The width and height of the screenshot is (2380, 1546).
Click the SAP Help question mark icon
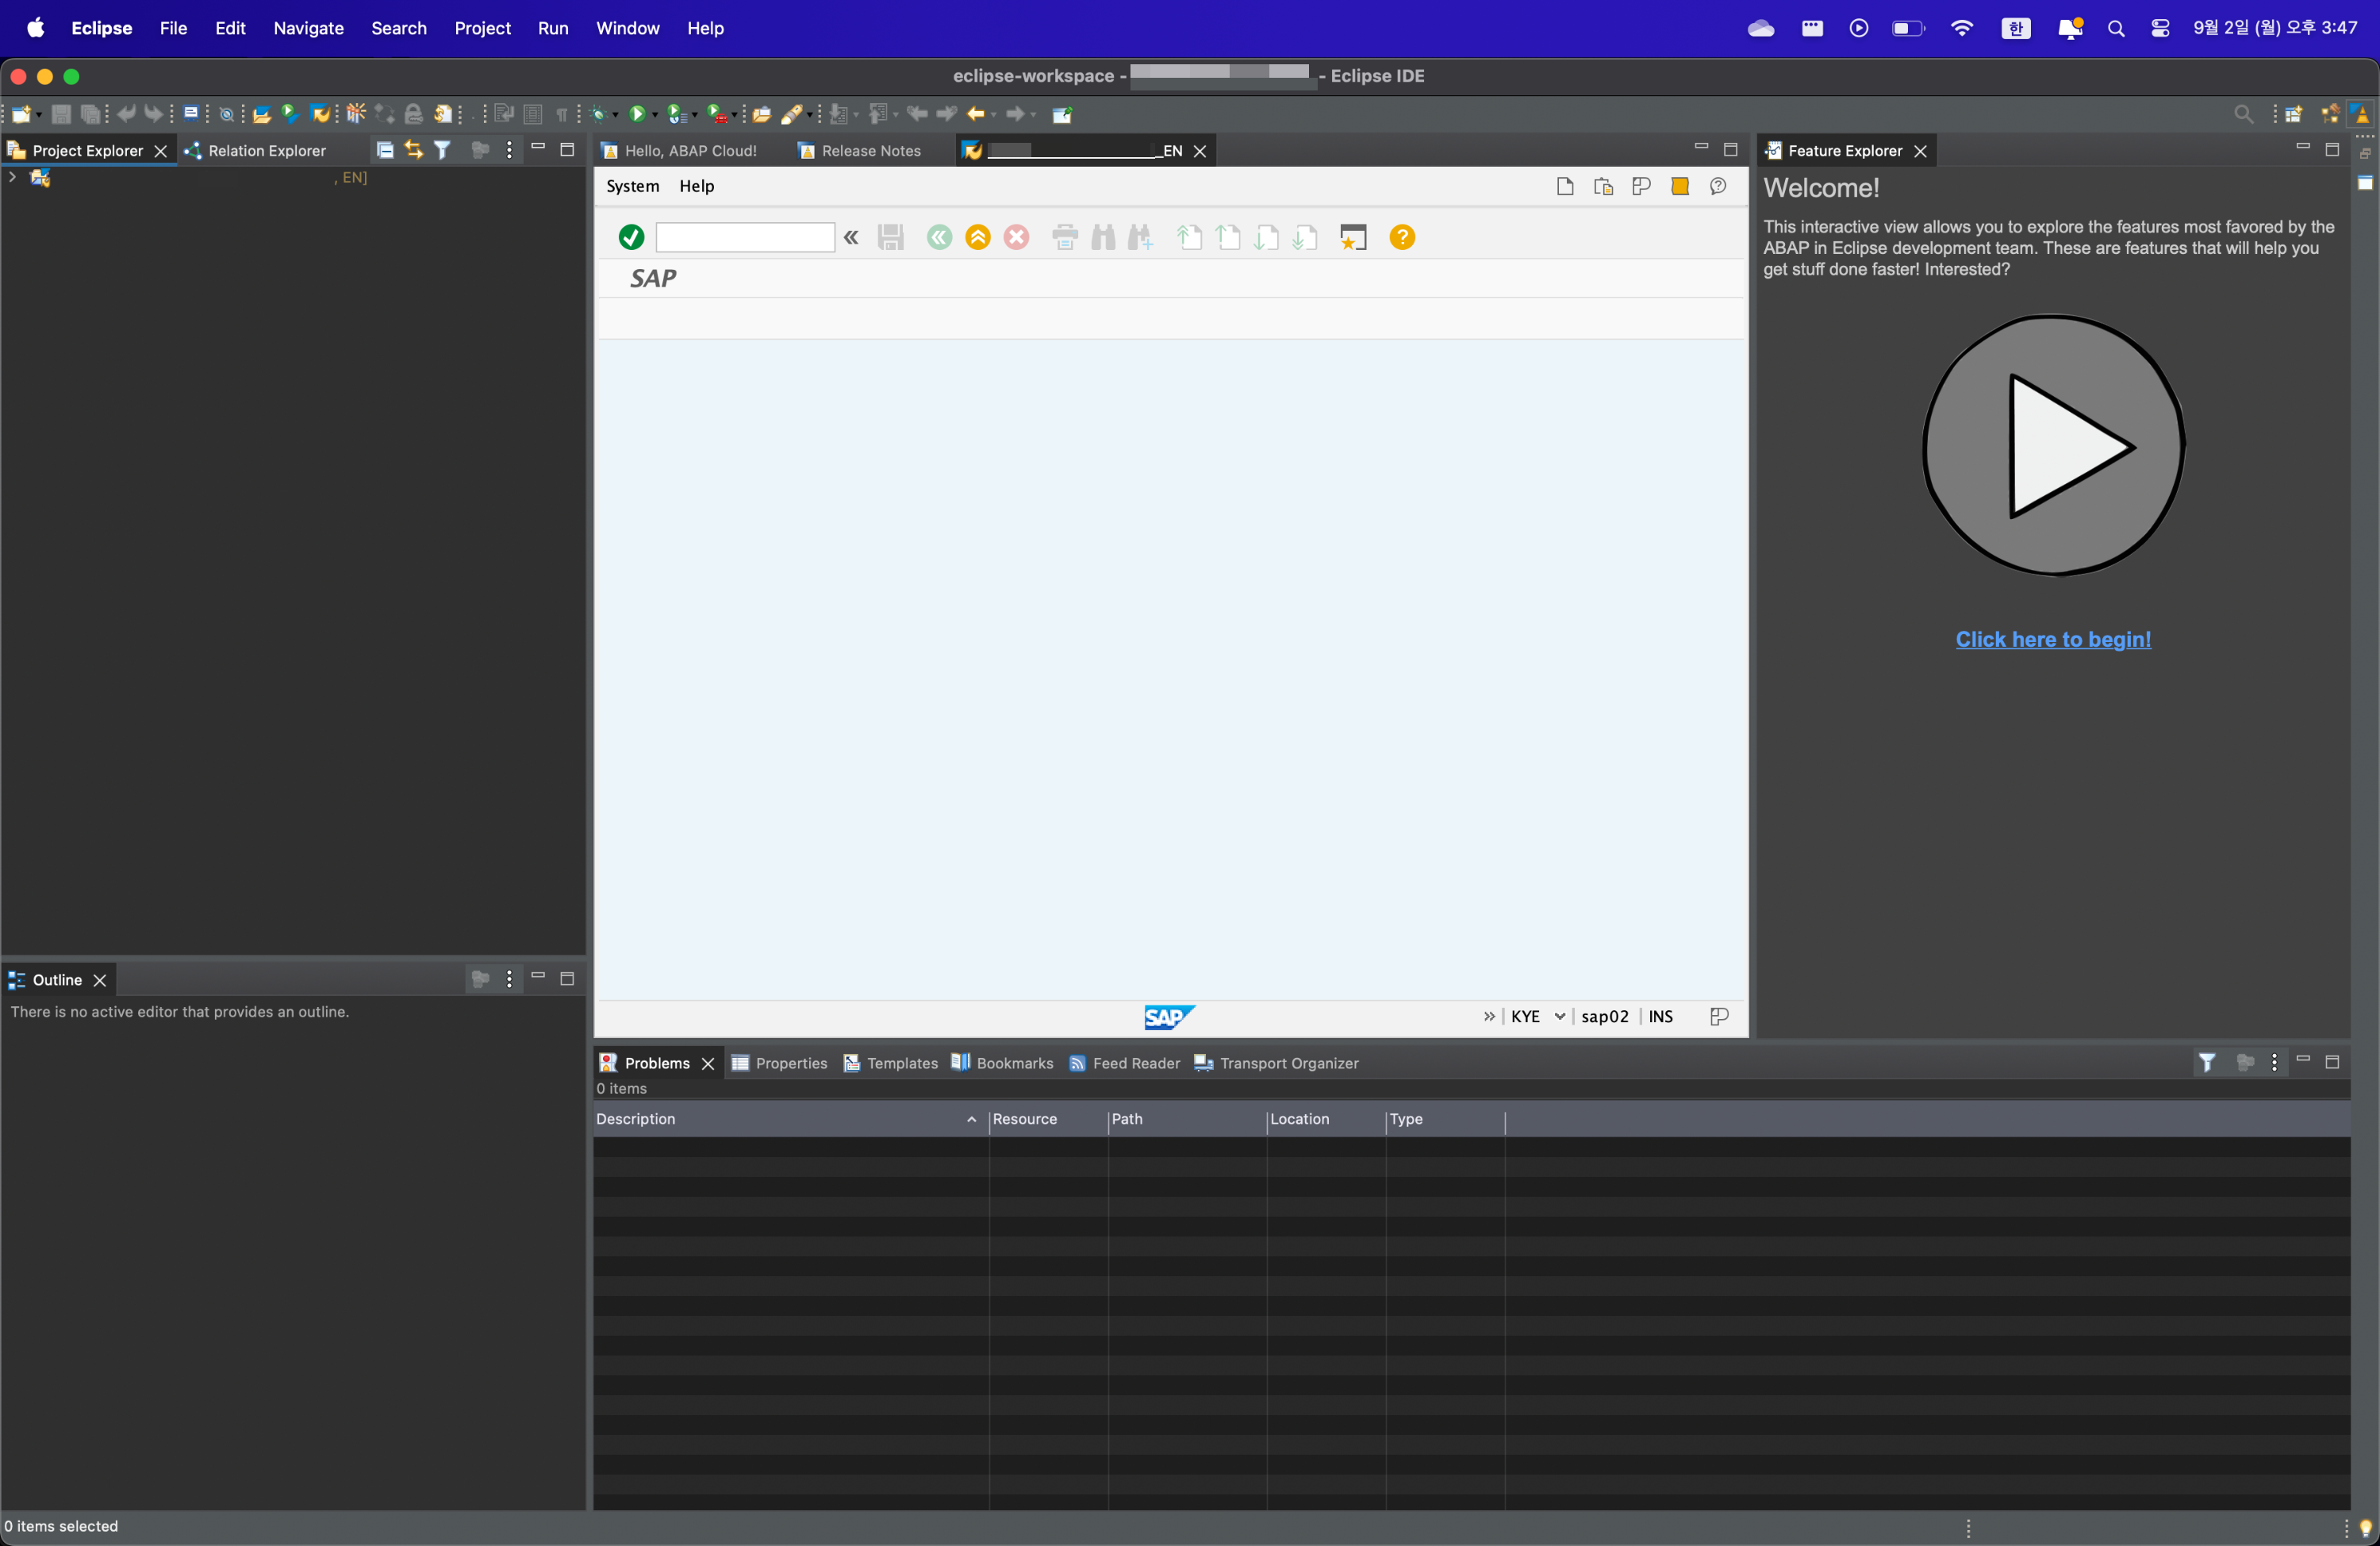point(1402,237)
